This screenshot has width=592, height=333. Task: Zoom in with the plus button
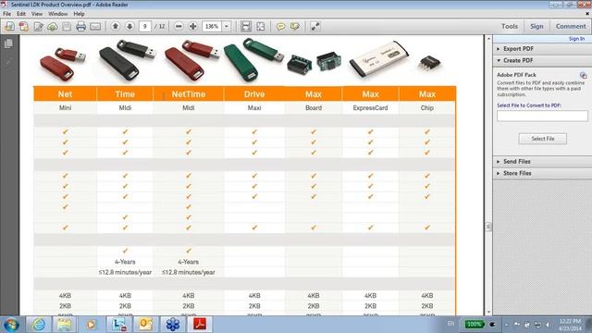coord(192,27)
